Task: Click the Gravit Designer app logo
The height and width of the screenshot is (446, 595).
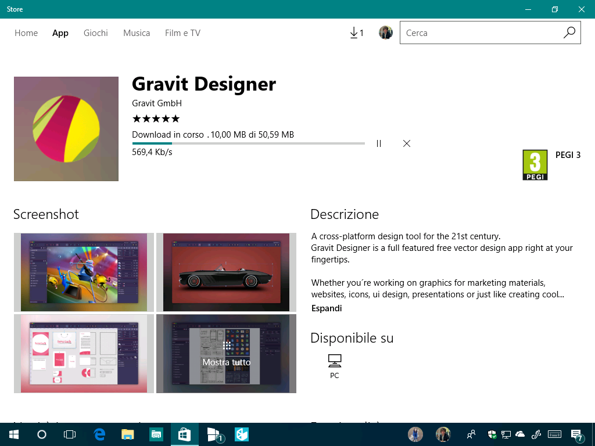Action: coord(66,128)
